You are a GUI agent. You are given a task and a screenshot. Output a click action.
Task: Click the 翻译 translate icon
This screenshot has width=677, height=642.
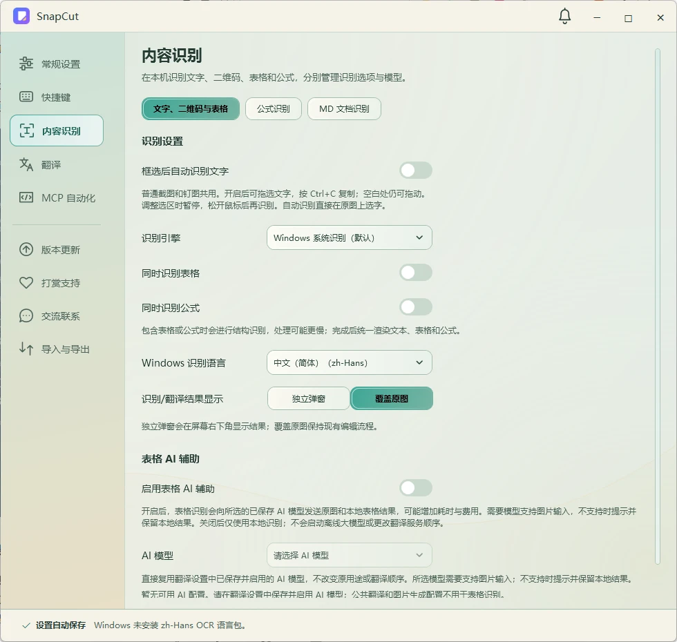pyautogui.click(x=26, y=164)
